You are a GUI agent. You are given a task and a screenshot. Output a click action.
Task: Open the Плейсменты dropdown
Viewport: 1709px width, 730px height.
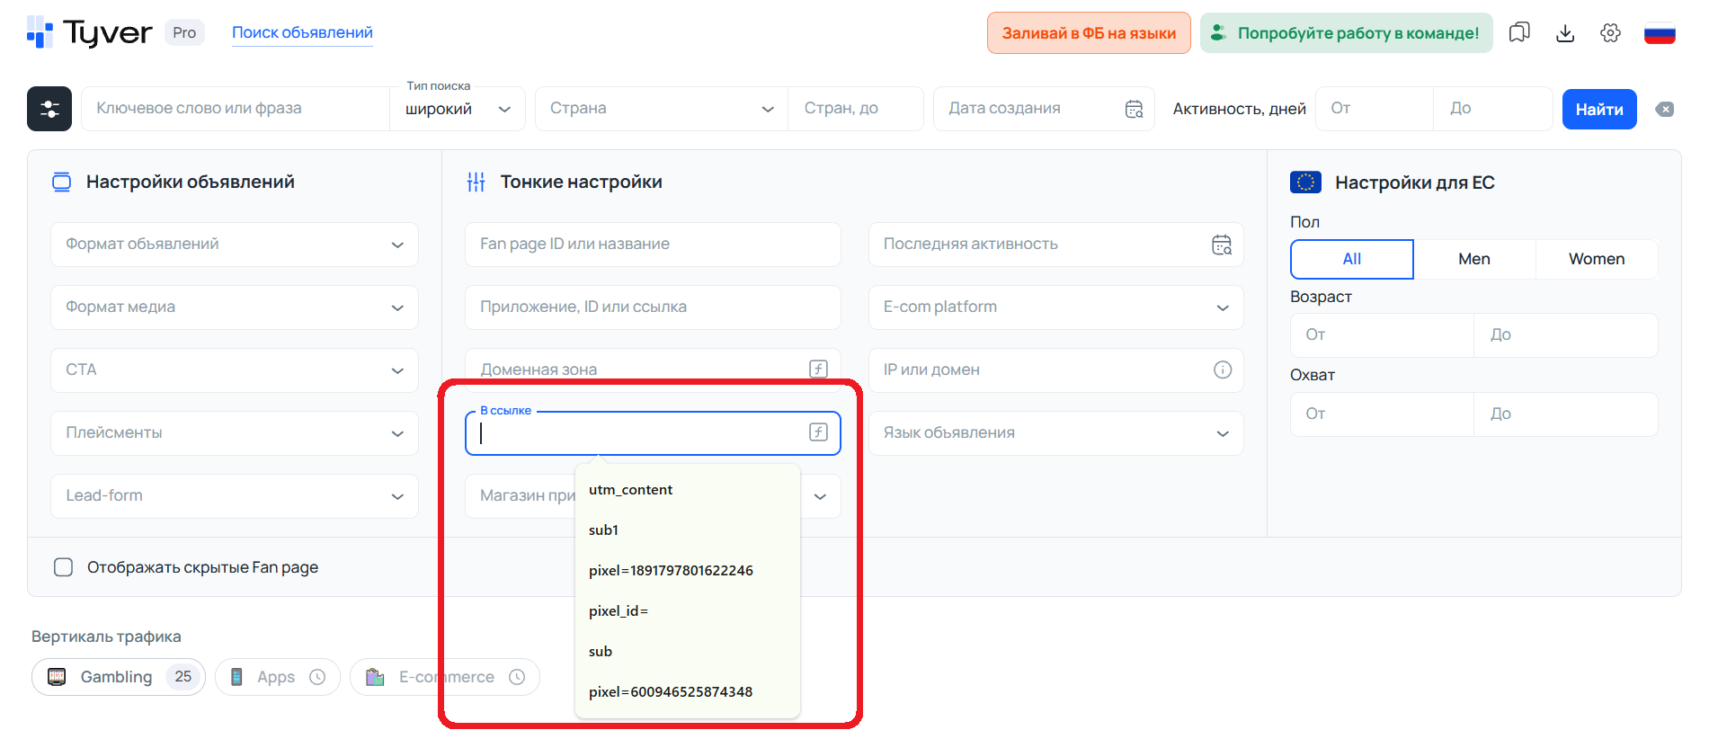pyautogui.click(x=235, y=433)
